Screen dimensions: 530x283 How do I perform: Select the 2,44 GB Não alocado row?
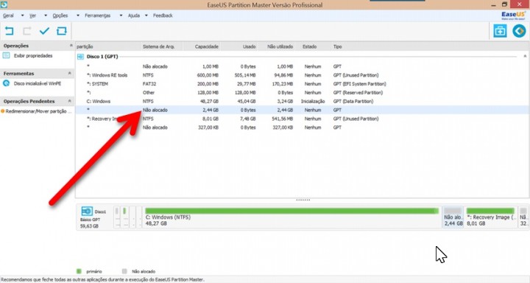point(302,110)
